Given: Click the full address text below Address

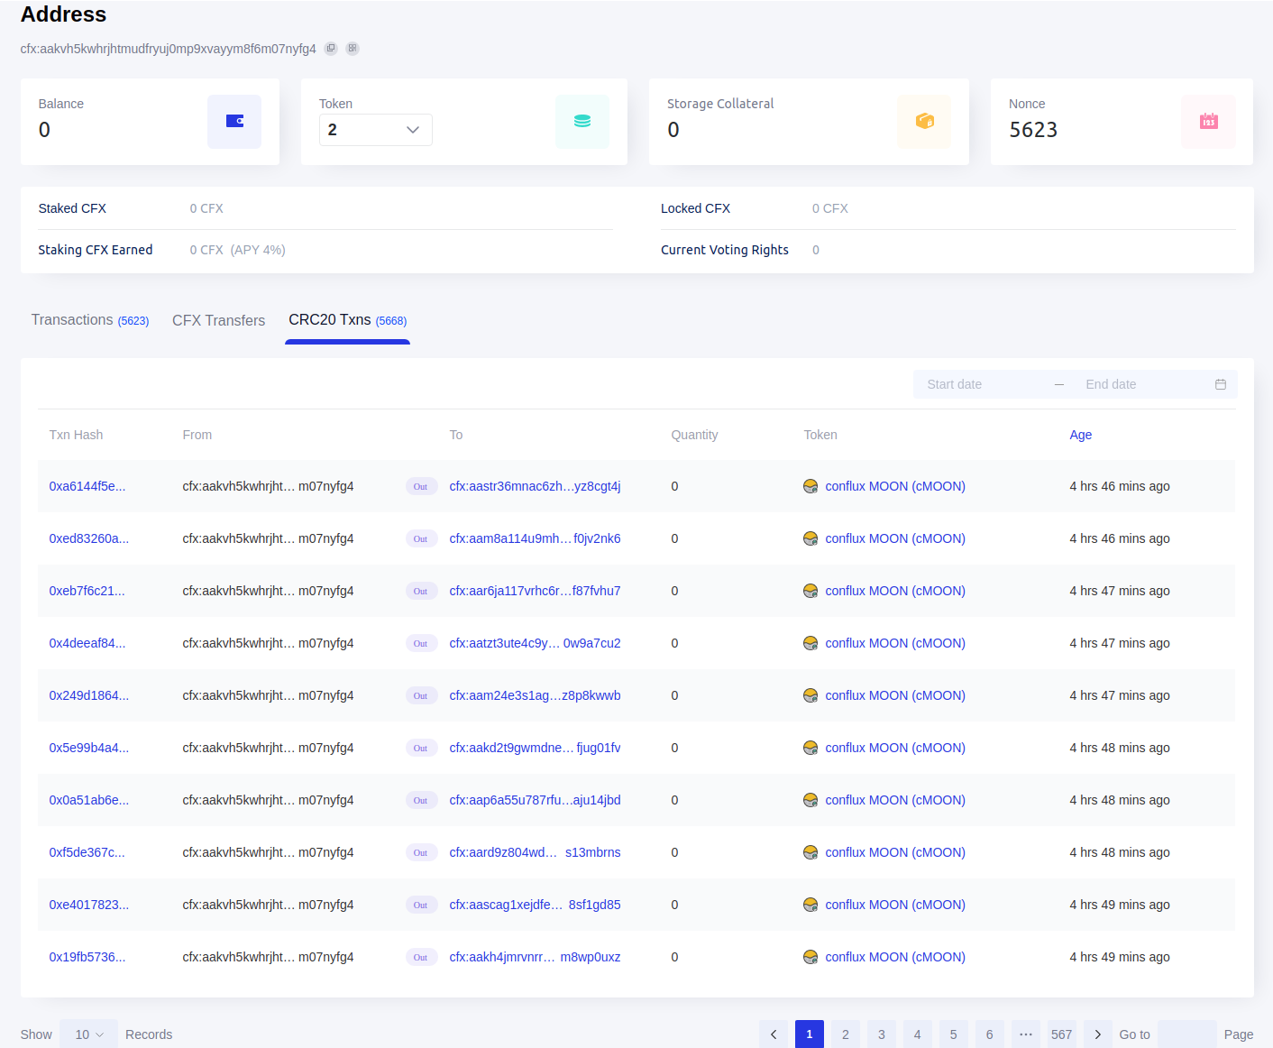Looking at the screenshot, I should click(169, 49).
